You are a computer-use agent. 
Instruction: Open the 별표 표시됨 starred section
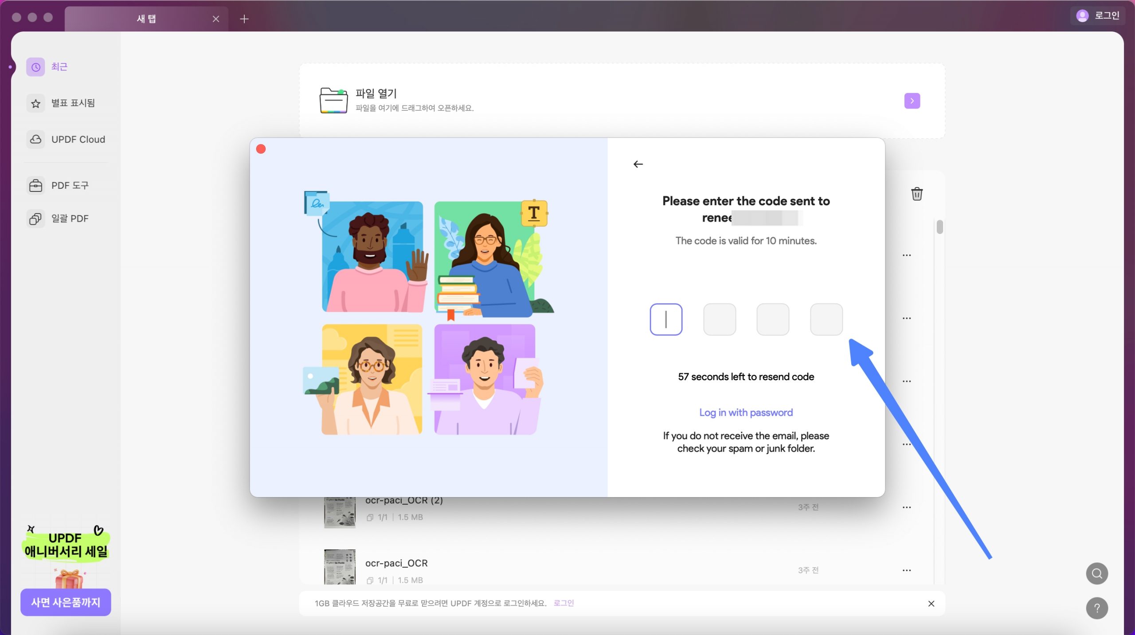[x=61, y=103]
